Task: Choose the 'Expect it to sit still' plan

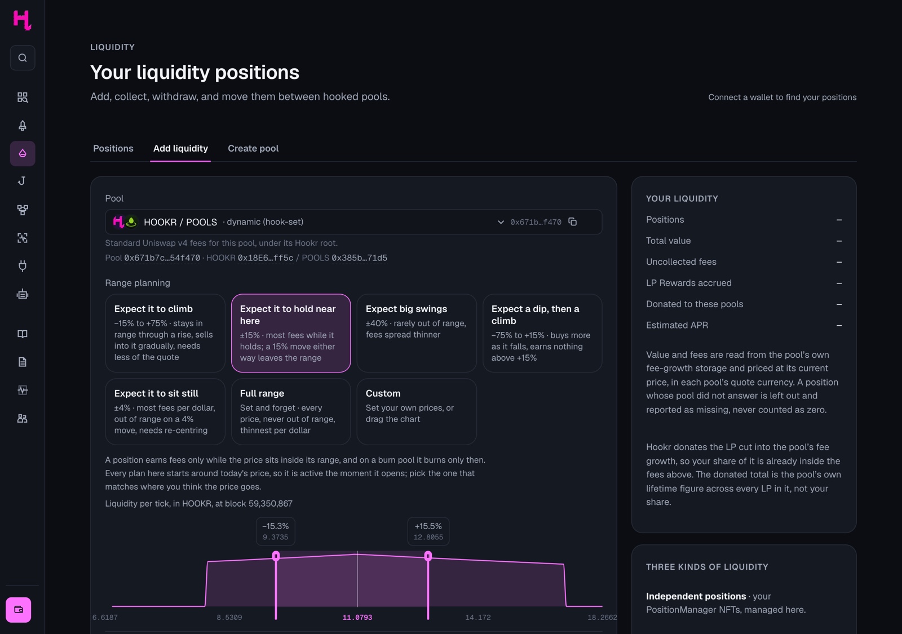Action: tap(165, 411)
